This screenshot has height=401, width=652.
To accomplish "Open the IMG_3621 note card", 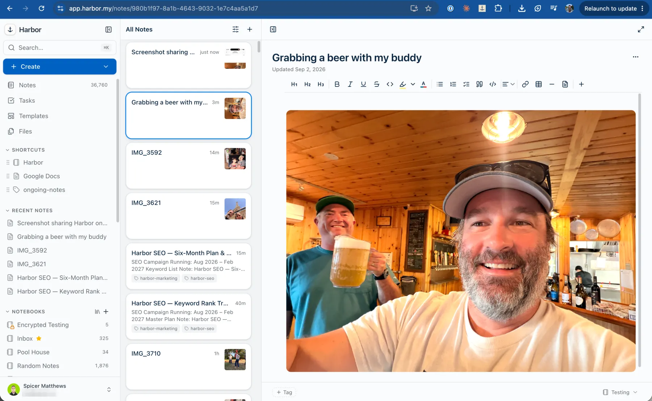I will pos(188,216).
